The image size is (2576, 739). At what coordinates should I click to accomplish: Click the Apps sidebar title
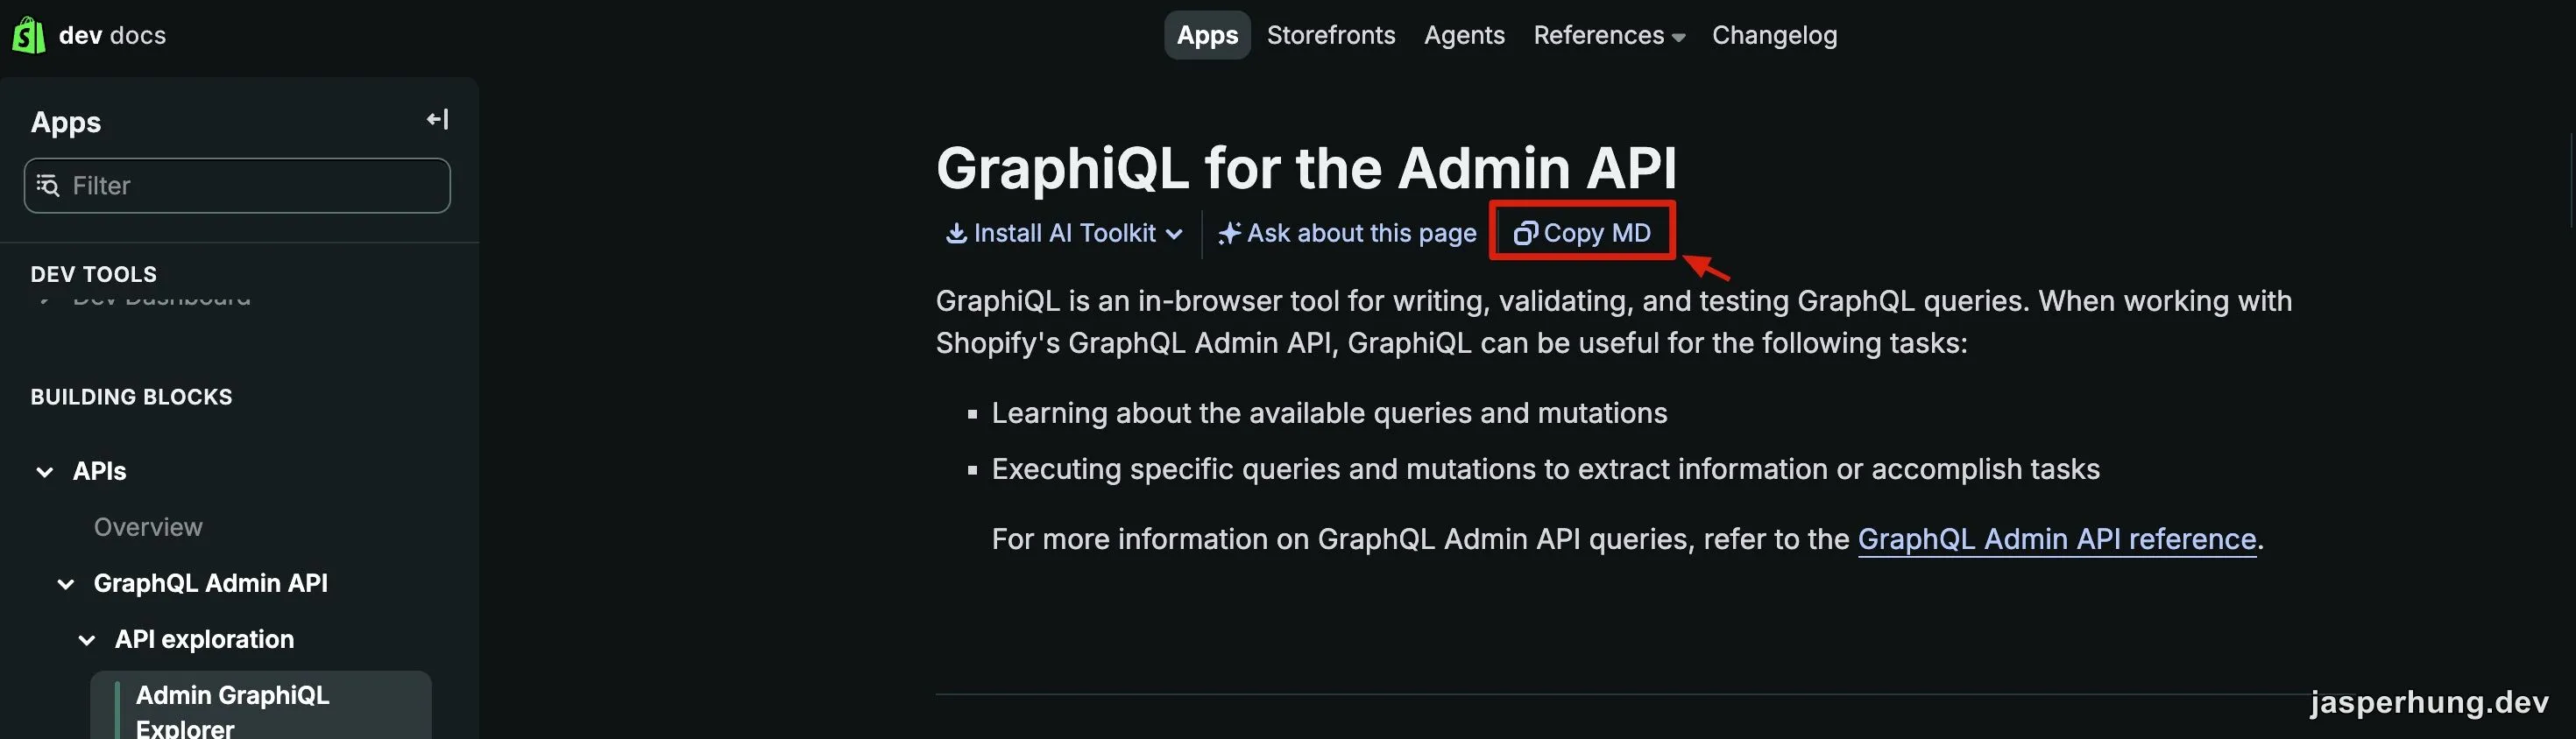point(66,122)
